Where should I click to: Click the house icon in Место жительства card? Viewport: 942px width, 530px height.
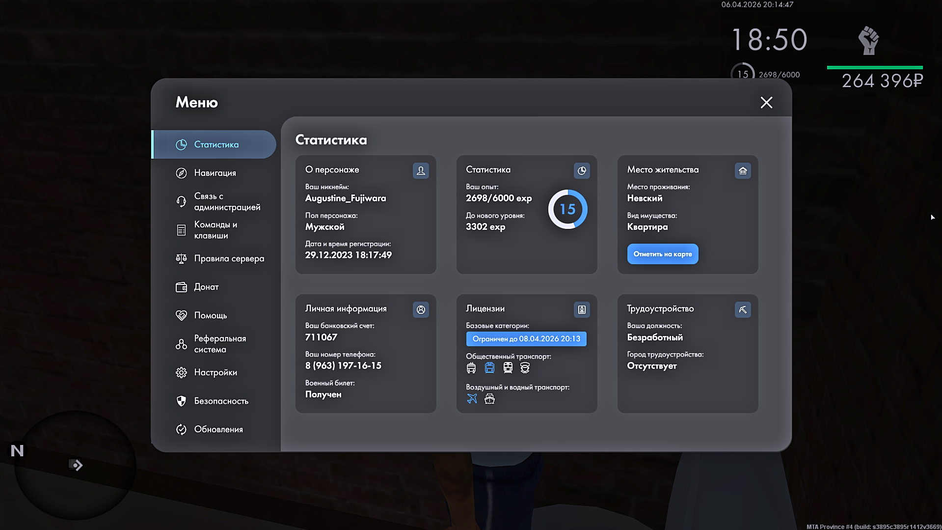743,170
